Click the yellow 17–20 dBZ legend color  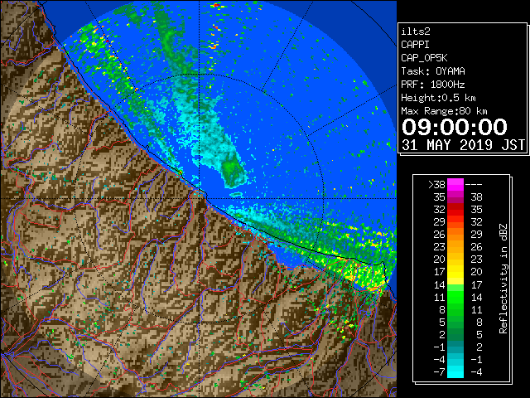(x=455, y=272)
